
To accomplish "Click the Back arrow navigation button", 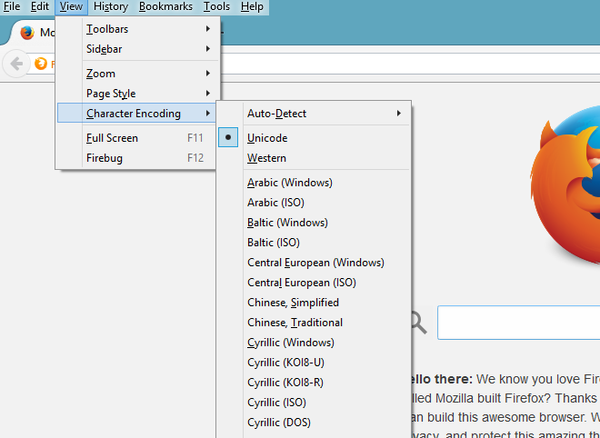I will pos(16,64).
